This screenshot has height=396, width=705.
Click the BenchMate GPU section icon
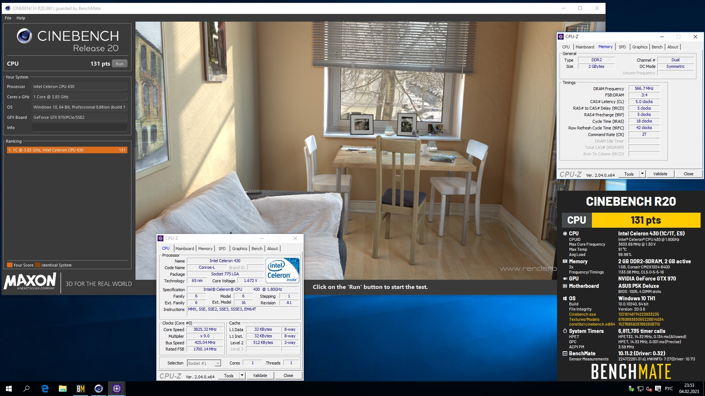565,279
